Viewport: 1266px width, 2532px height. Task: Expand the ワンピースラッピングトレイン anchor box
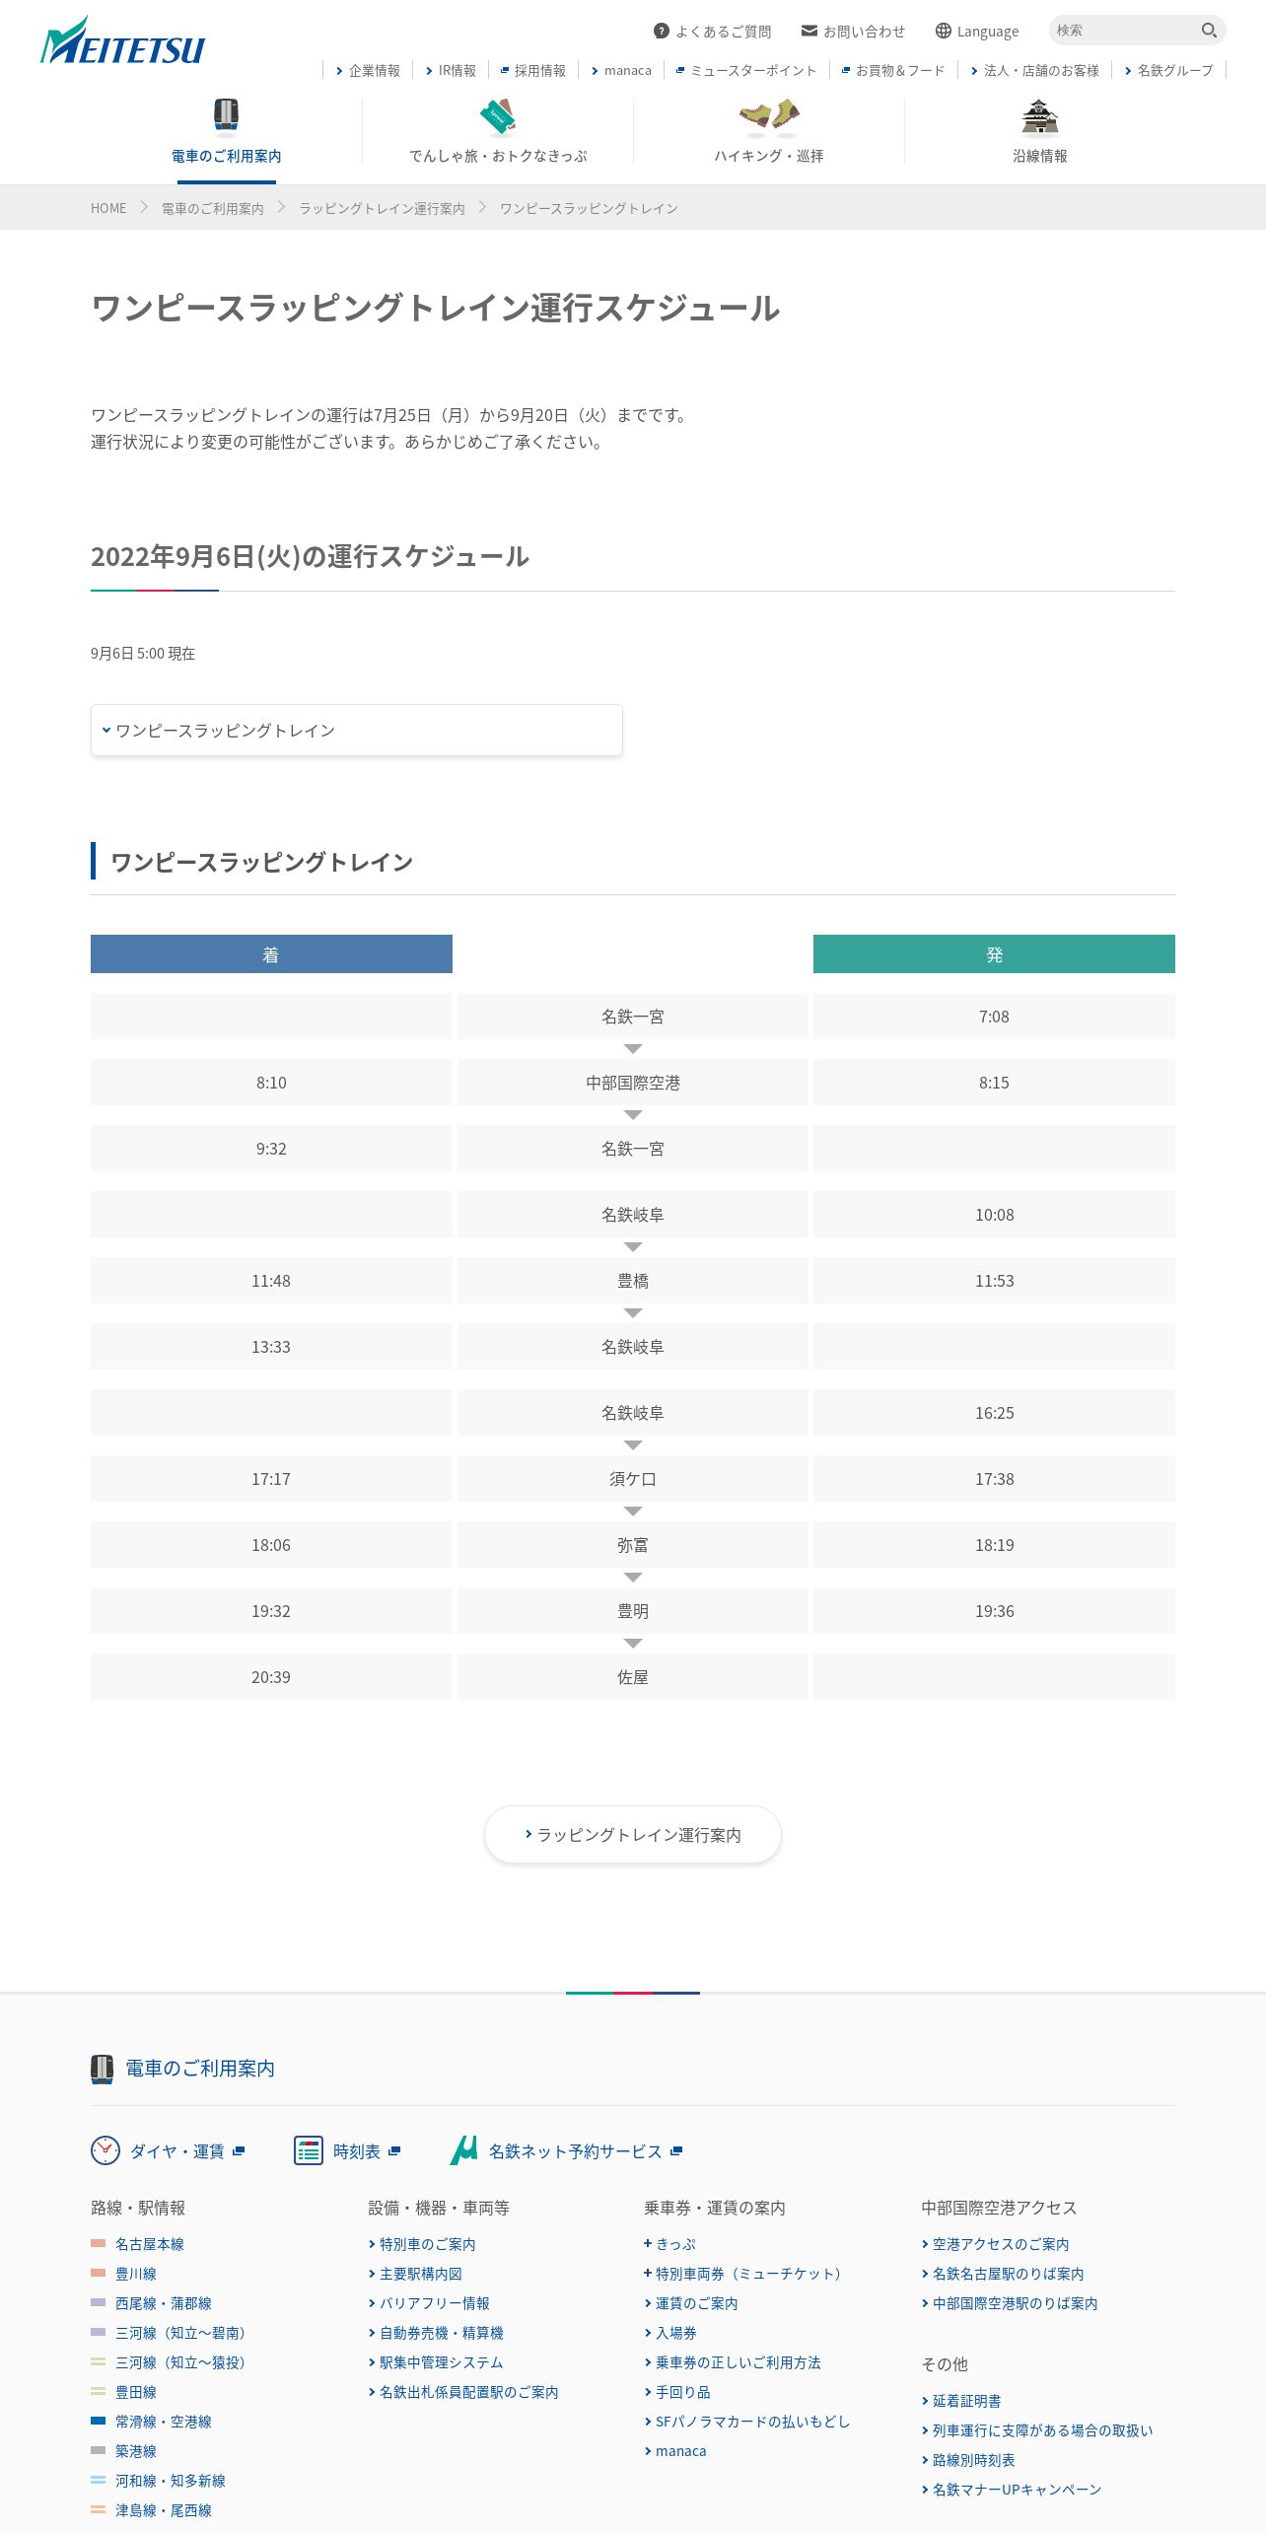(x=357, y=731)
